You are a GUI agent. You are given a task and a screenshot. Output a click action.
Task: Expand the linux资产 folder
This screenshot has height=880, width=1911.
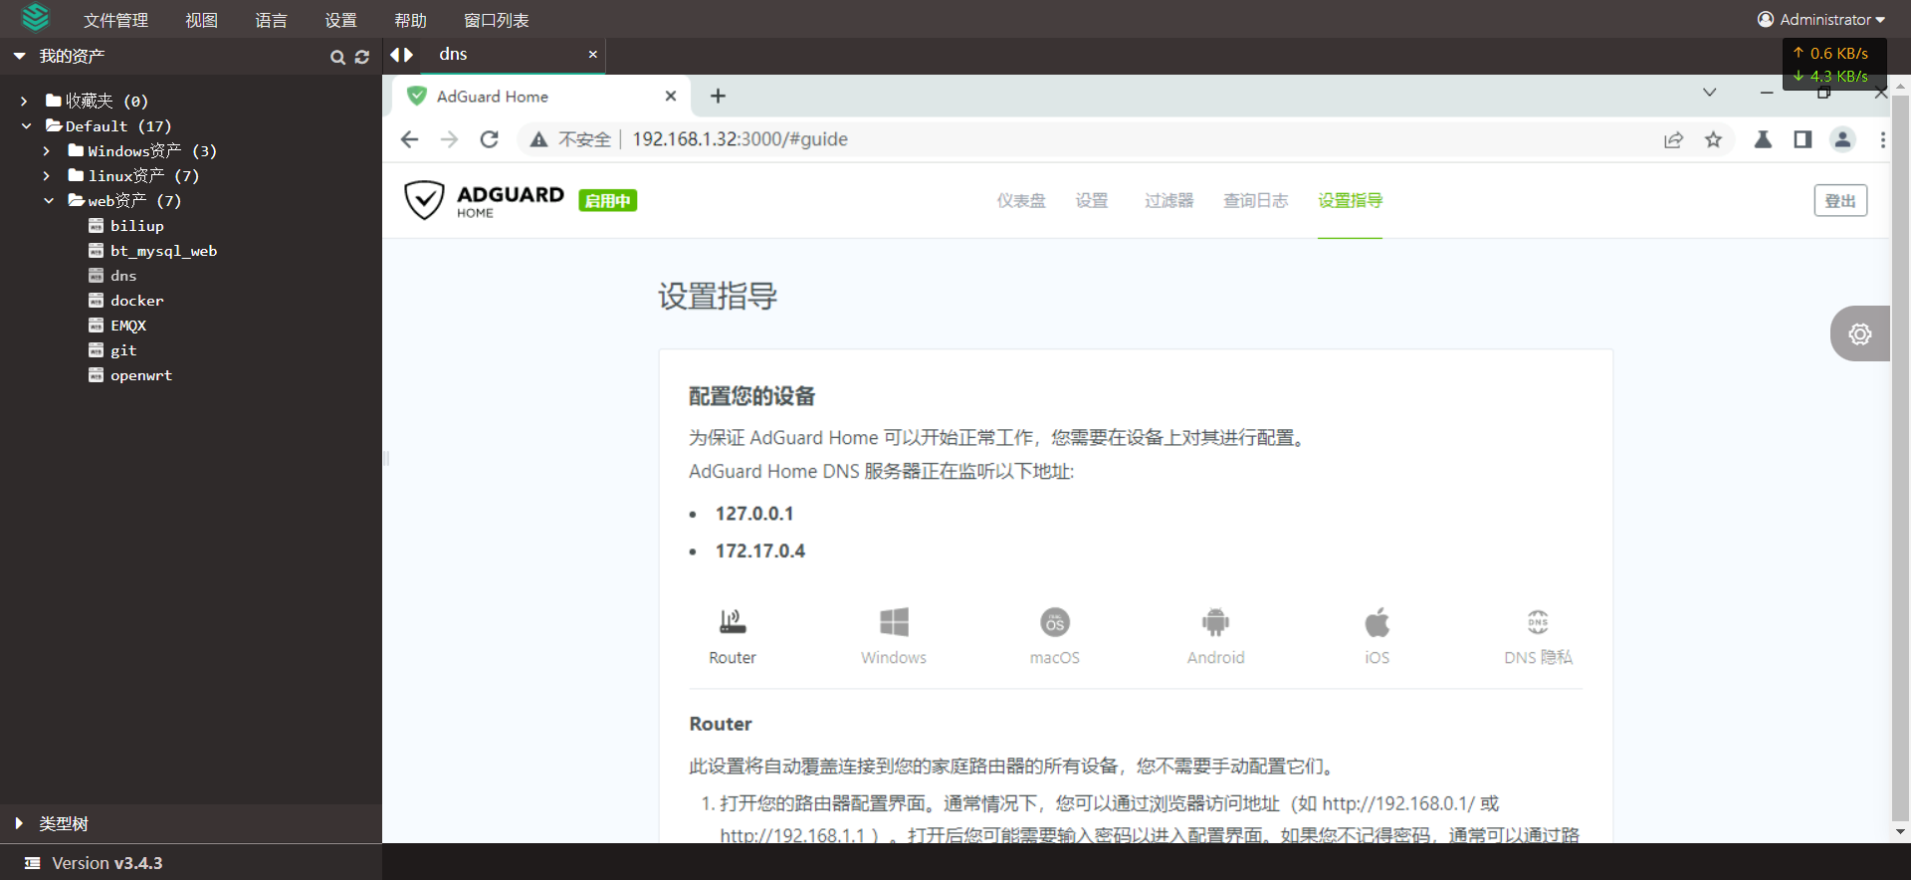(47, 176)
